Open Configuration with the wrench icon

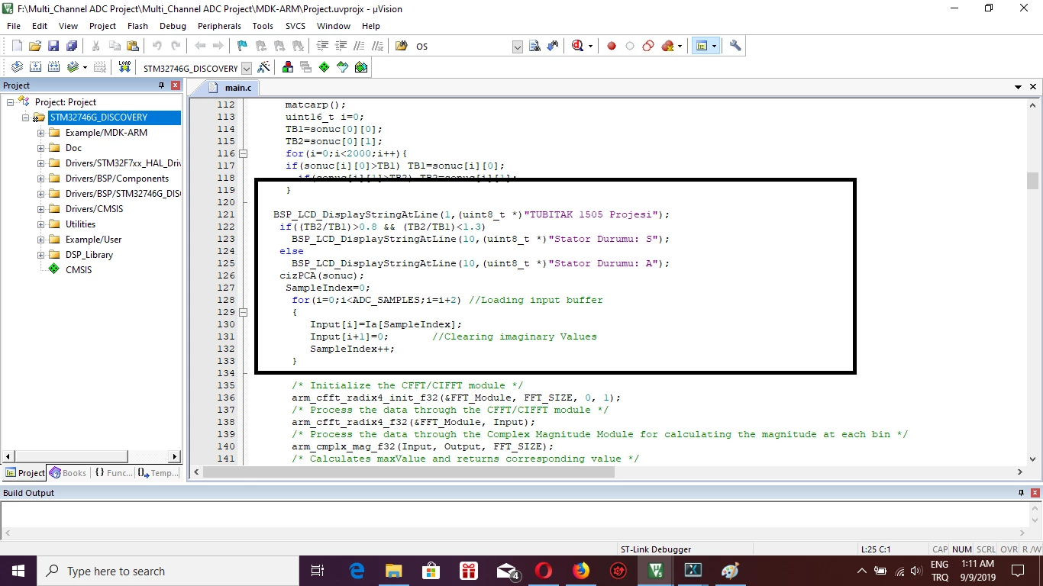pyautogui.click(x=735, y=46)
